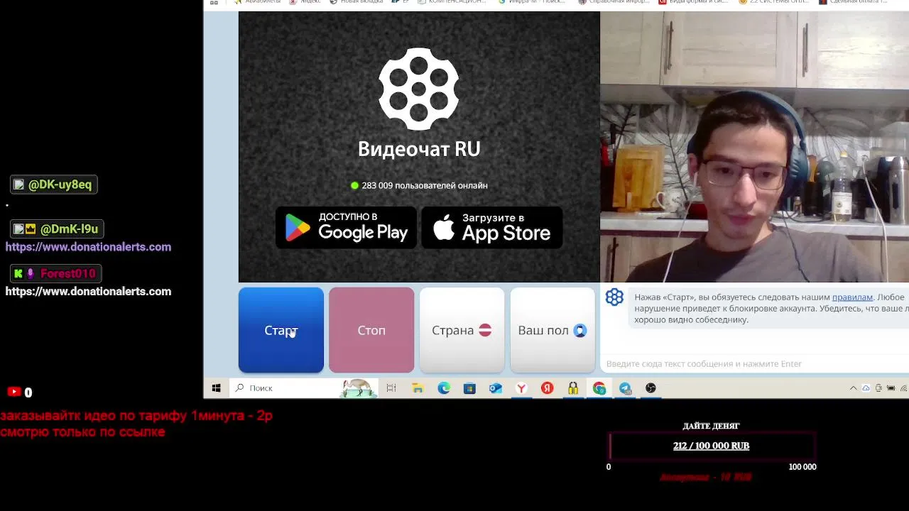Click the 283 009 пользователей онлайн text
Viewport: 909px width, 511px height.
pyautogui.click(x=424, y=185)
